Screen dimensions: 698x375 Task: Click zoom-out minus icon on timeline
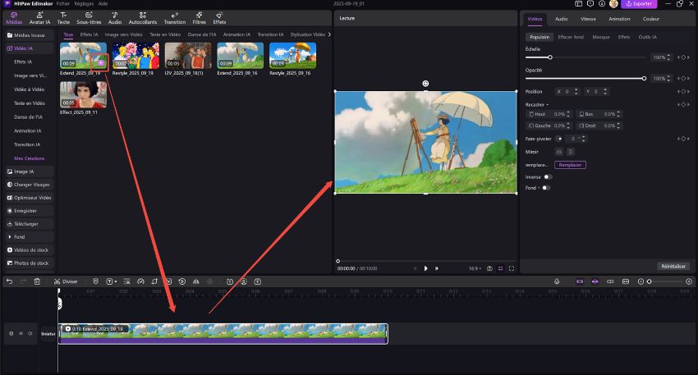pos(641,281)
